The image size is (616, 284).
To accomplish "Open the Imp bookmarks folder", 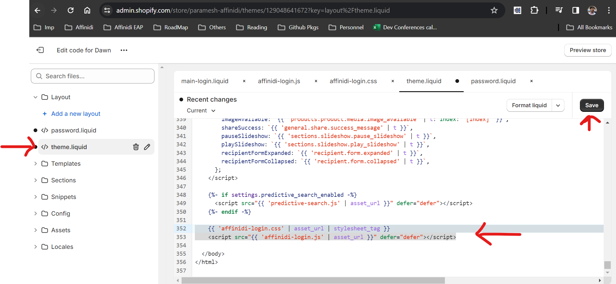I will [x=44, y=27].
